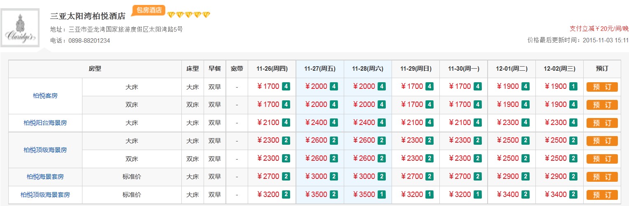Reserve the 柏悦海景套房 with 预订 button
Screen dimensions: 629x206
602,177
